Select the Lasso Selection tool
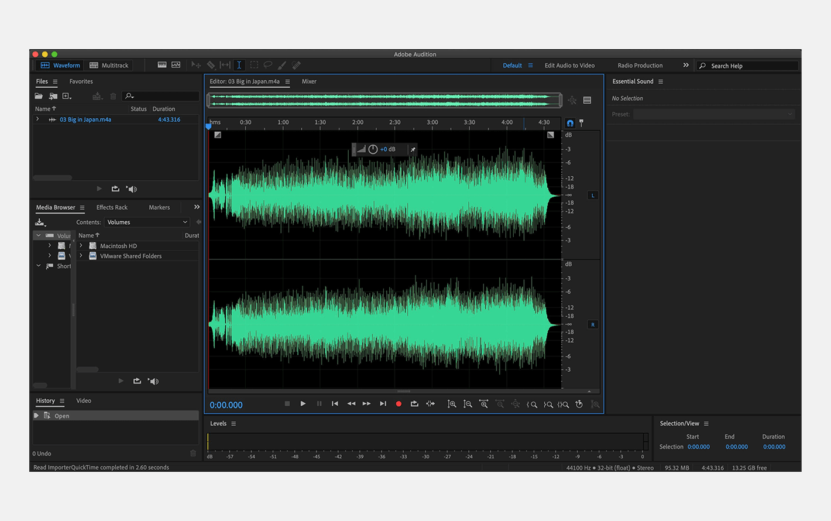The image size is (831, 521). point(268,66)
